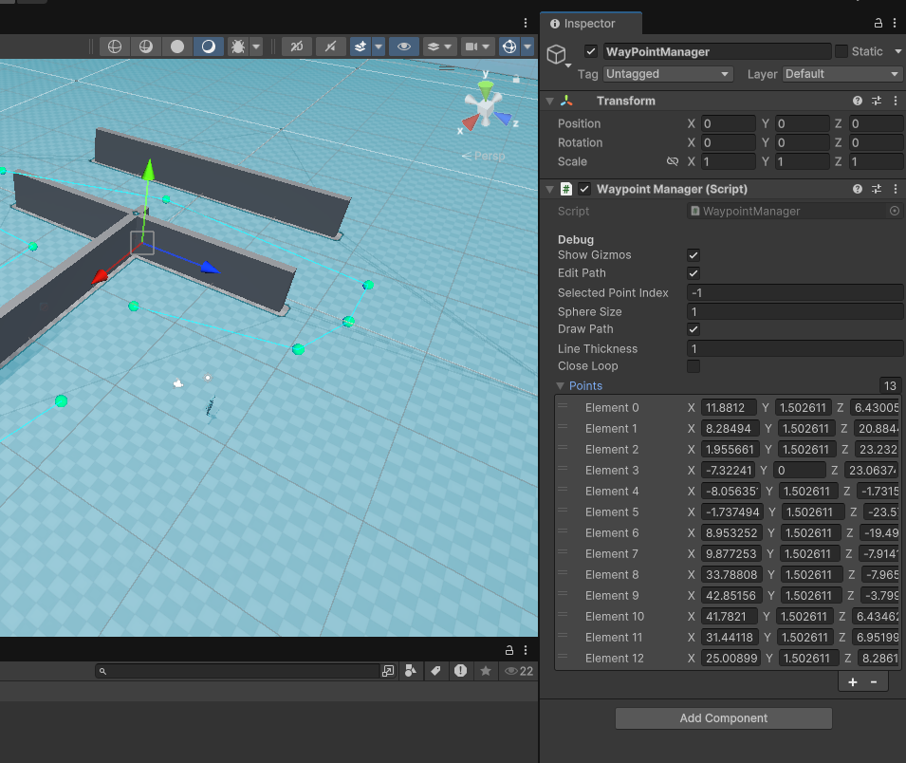Enable the Static checkbox
Screen dimensions: 906x763
coord(842,51)
